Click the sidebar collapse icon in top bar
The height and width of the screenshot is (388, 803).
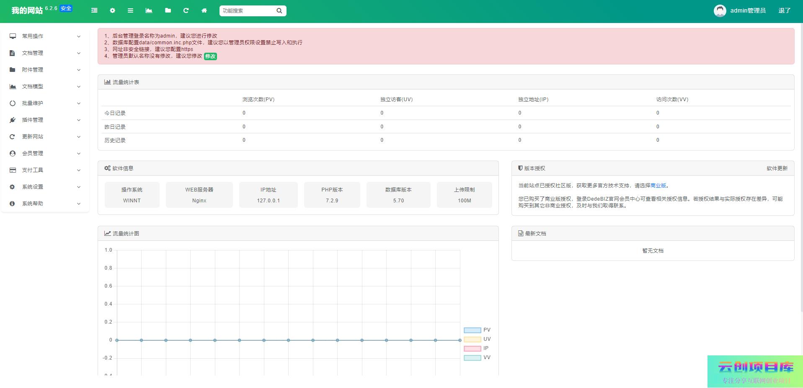pos(94,10)
